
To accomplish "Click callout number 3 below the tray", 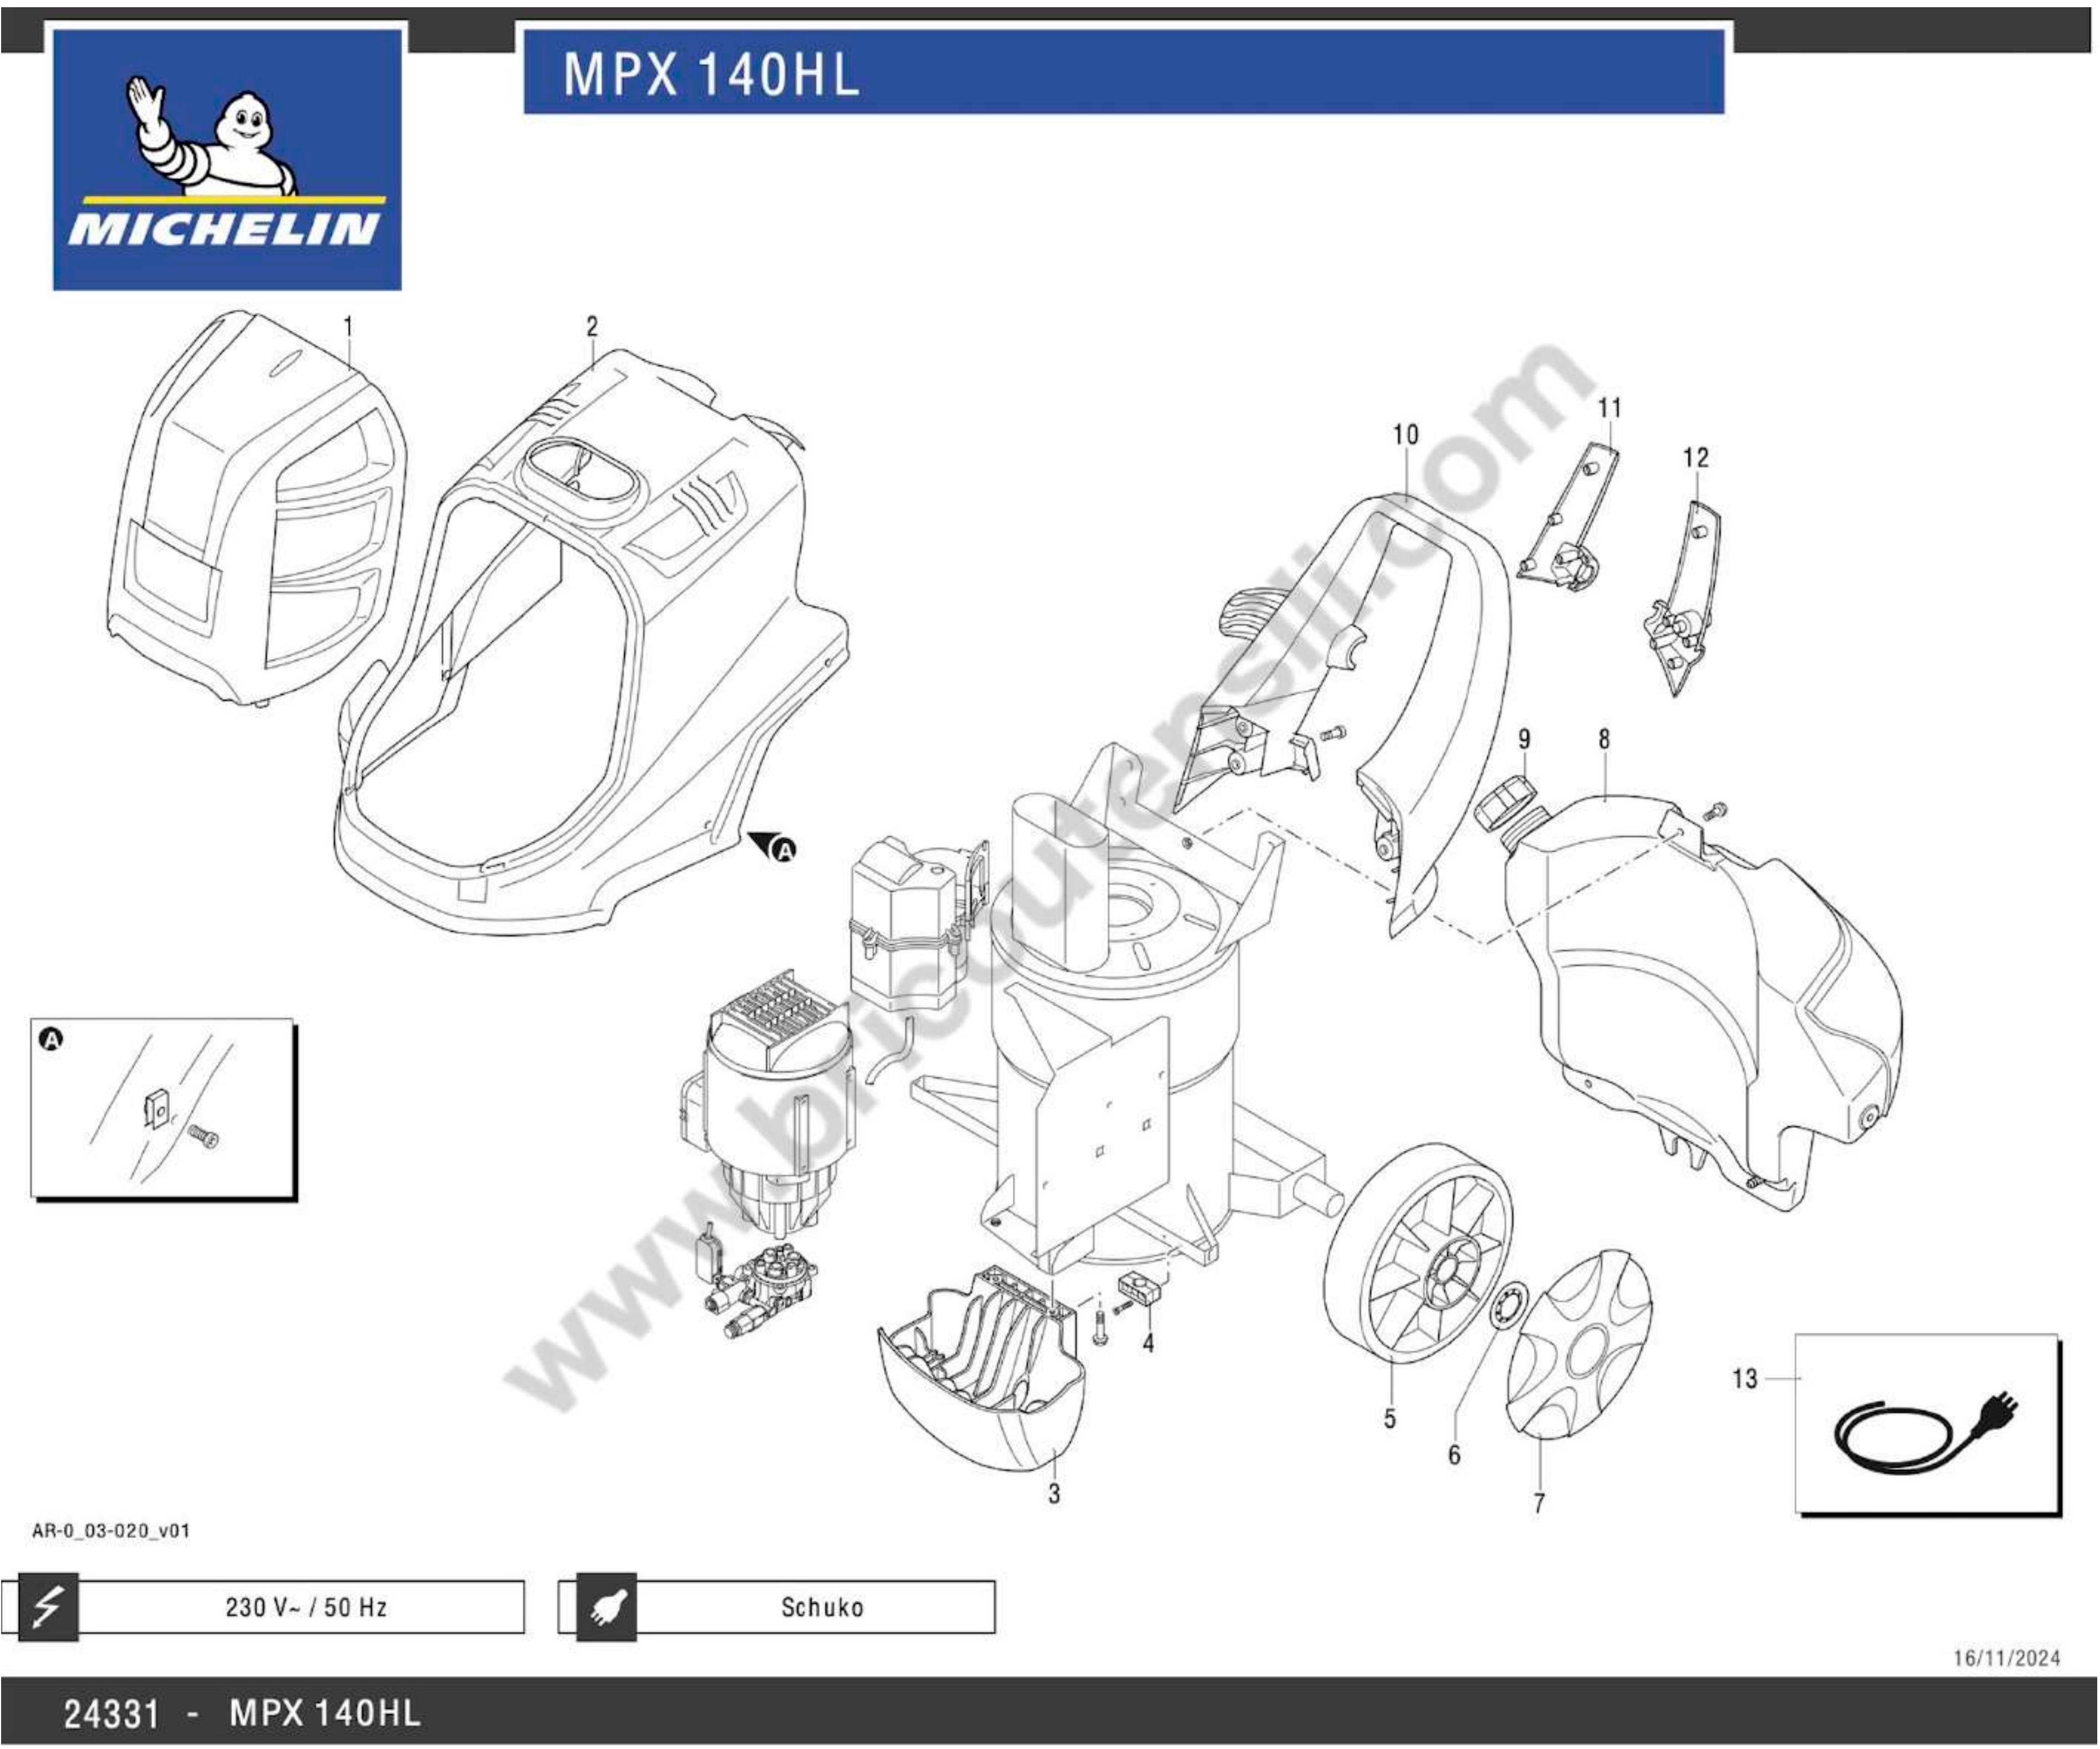I will [x=1054, y=1494].
